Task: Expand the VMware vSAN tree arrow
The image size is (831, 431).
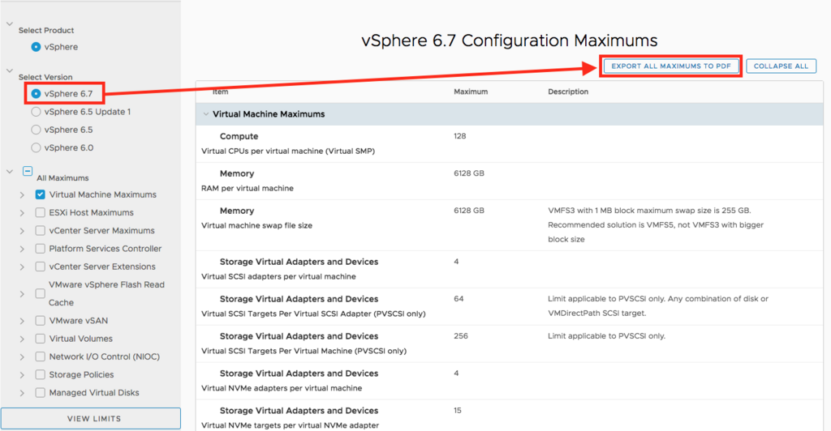Action: [22, 321]
